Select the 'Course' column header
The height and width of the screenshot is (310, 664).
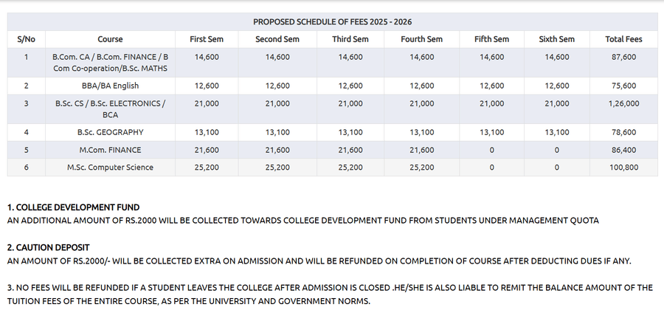click(x=110, y=39)
